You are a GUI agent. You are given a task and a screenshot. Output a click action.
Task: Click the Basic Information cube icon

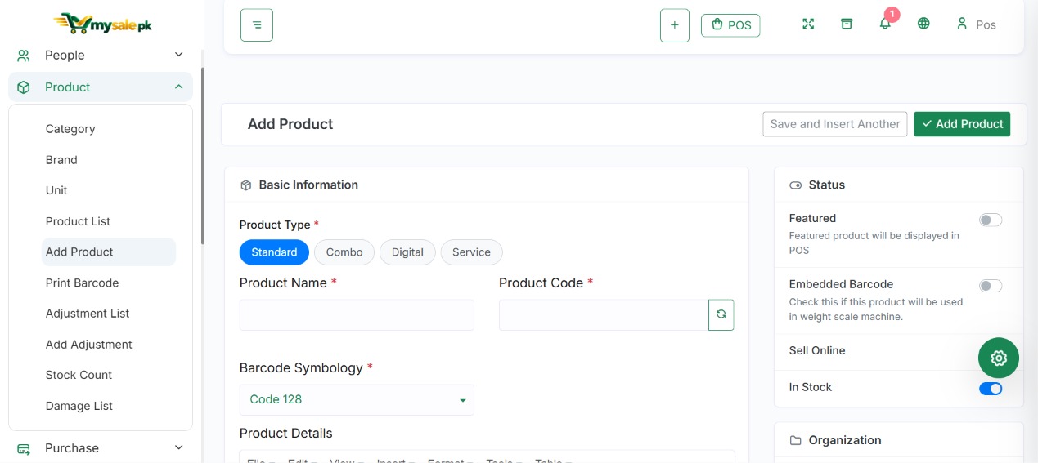245,185
